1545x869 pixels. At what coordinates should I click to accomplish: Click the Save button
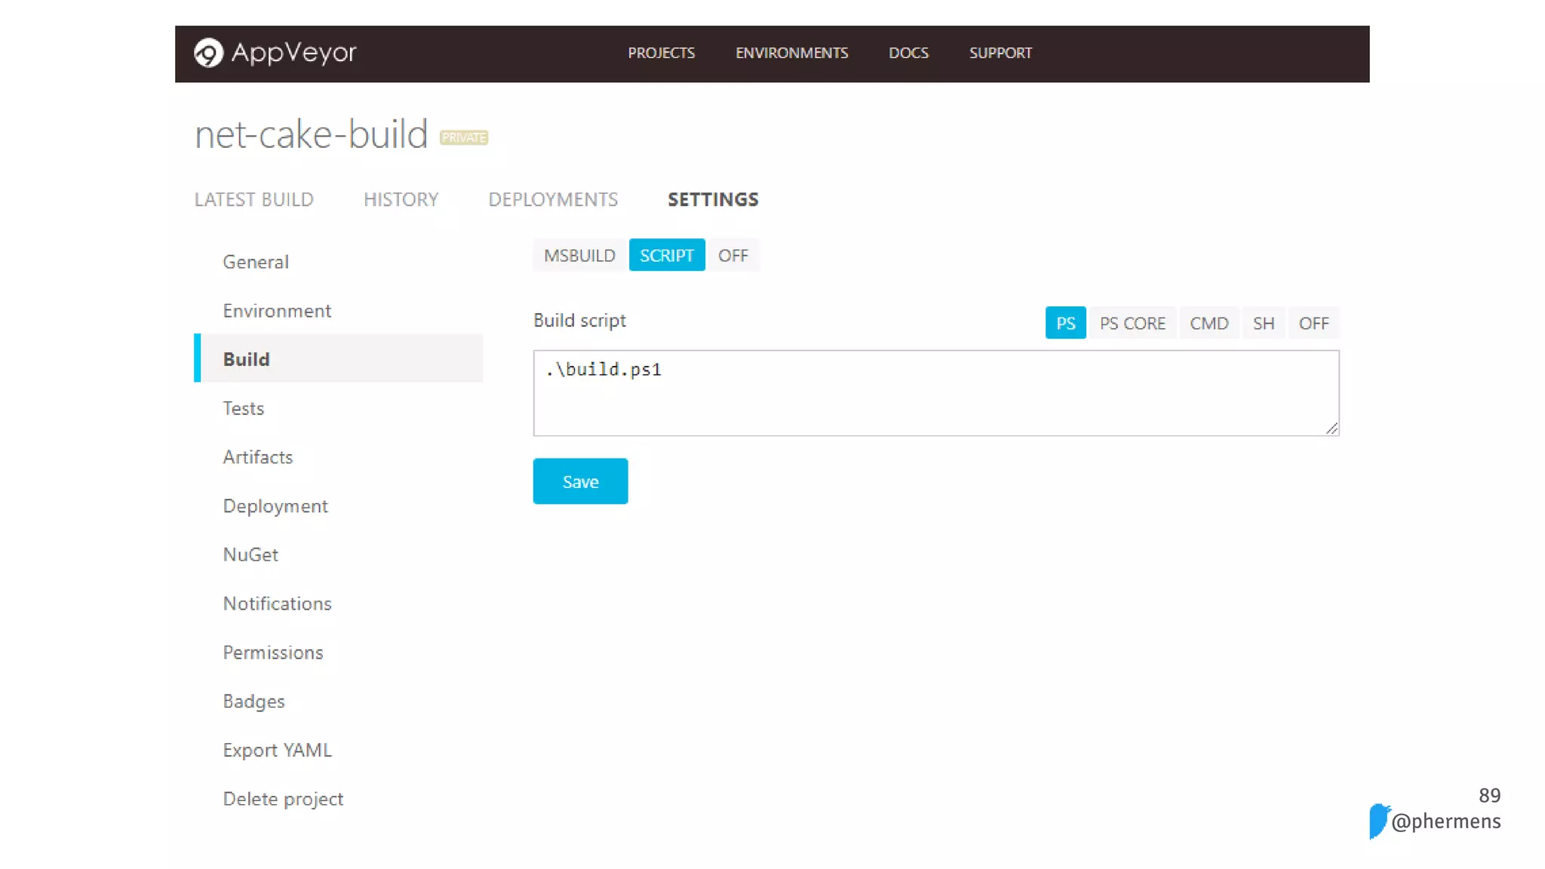coord(580,481)
